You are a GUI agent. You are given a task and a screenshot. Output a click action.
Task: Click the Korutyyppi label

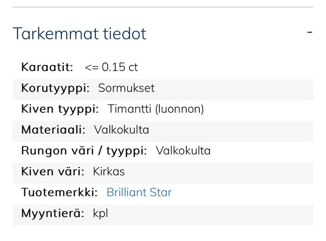tap(55, 88)
